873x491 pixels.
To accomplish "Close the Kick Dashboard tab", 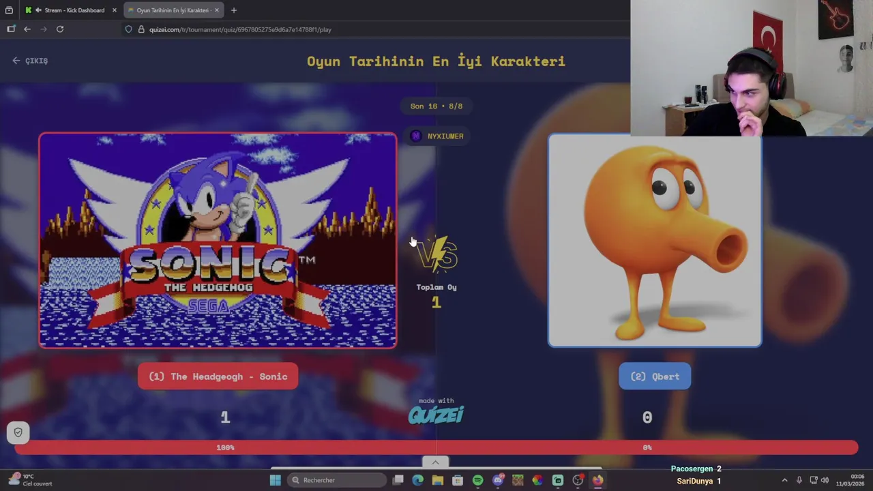I will 115,10.
